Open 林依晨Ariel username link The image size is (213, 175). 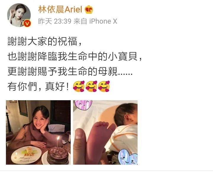(x=60, y=9)
